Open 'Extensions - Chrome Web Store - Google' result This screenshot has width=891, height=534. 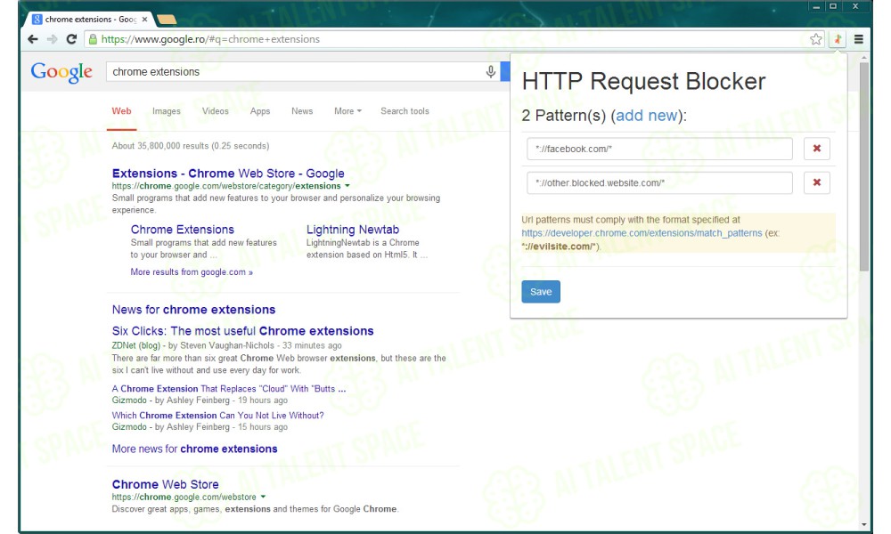(228, 174)
